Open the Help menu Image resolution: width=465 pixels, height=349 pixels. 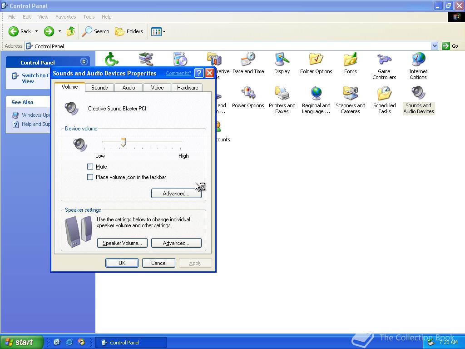tap(106, 17)
